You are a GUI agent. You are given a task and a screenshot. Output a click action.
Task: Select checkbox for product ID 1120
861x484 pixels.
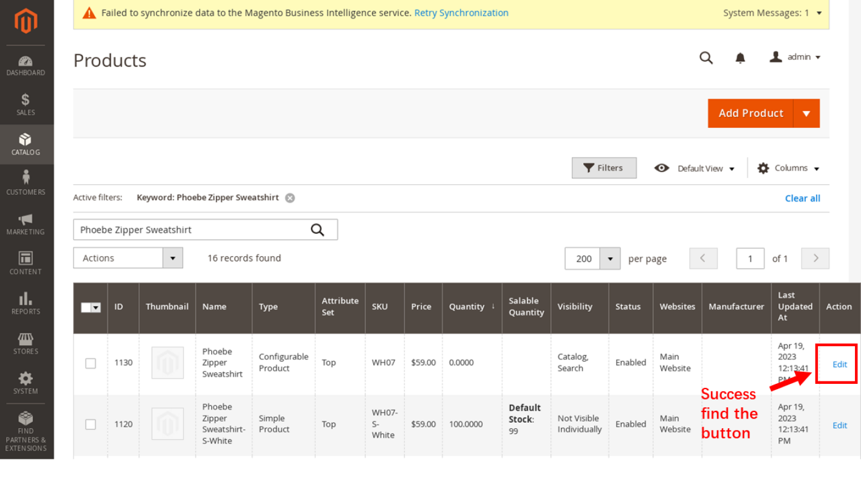coord(91,425)
